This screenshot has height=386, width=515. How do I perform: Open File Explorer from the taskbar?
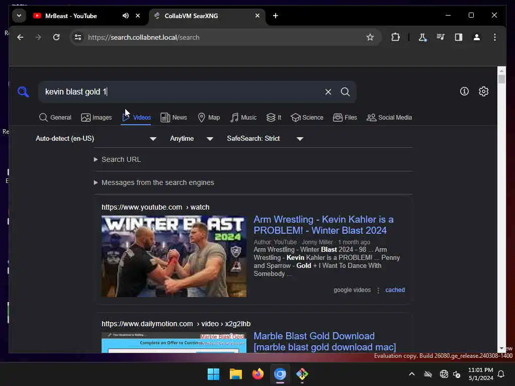coord(236,374)
